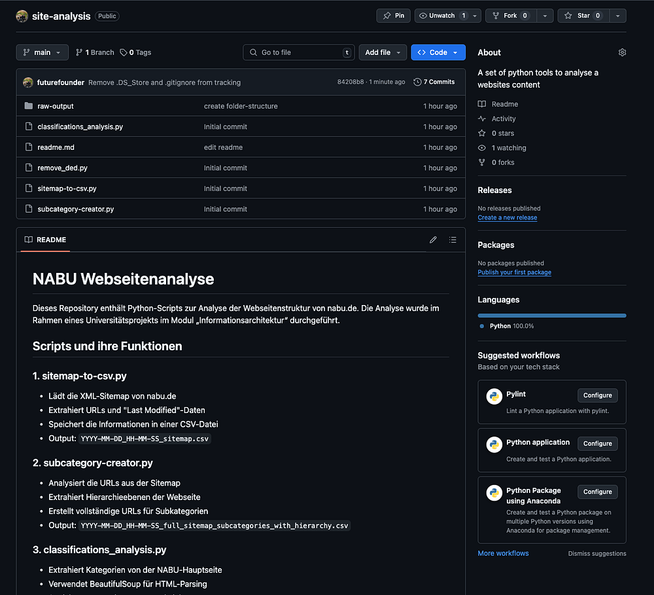
Task: Open the Add file dropdown
Action: coord(383,52)
